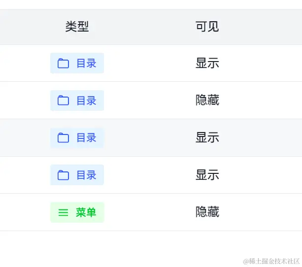This screenshot has width=302, height=267.
Task: Click the green hamburger menu icon
Action: coord(63,212)
